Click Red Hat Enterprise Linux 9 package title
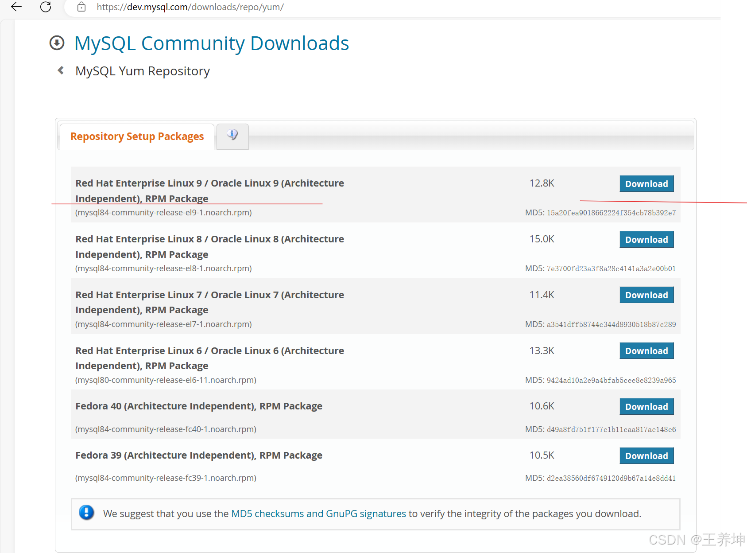Screen dimensions: 747x553 pos(209,191)
